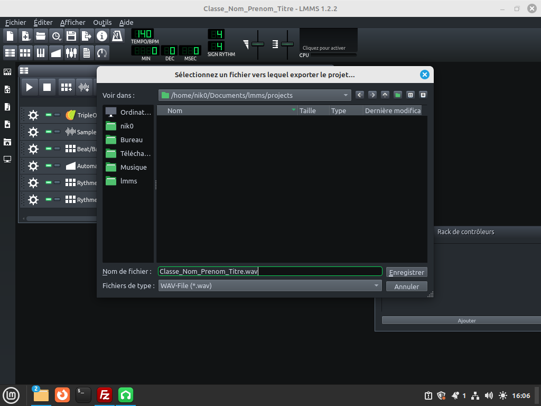Open Beat/Bassline track gear menu
Screen dimensions: 541x406
33,149
